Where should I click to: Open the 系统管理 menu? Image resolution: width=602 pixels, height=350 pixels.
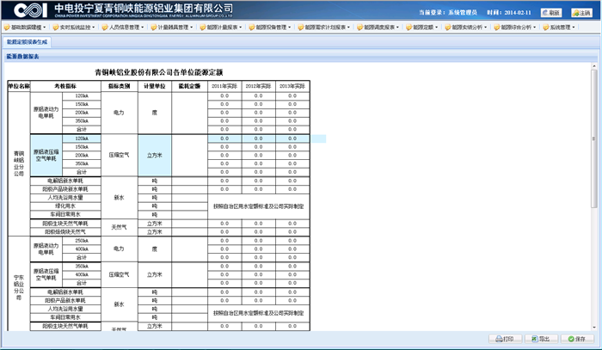coord(564,28)
